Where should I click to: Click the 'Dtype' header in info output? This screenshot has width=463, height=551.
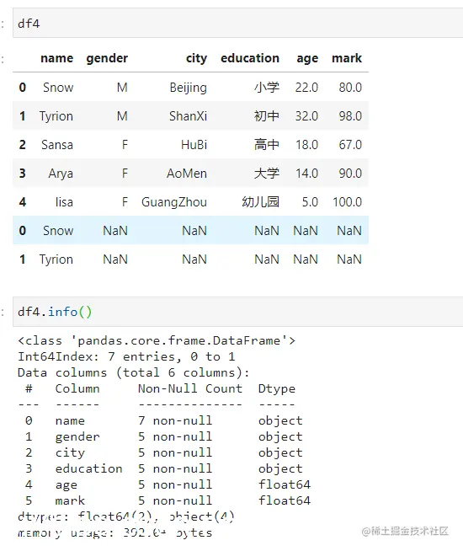click(277, 388)
